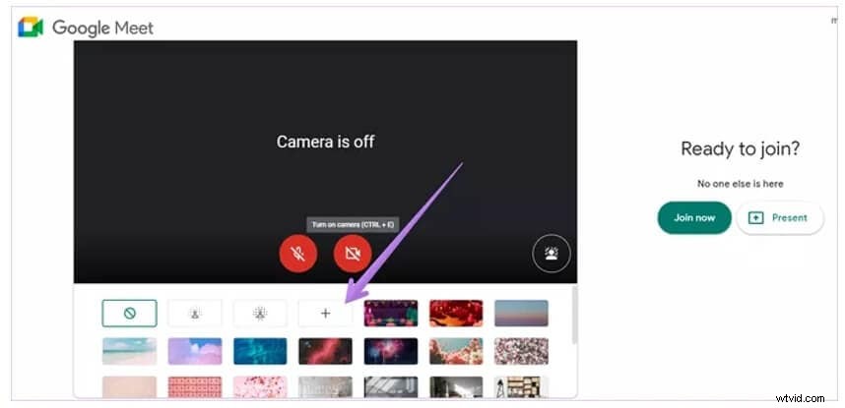The height and width of the screenshot is (408, 845).
Task: Join the meeting with Join now
Action: point(694,218)
